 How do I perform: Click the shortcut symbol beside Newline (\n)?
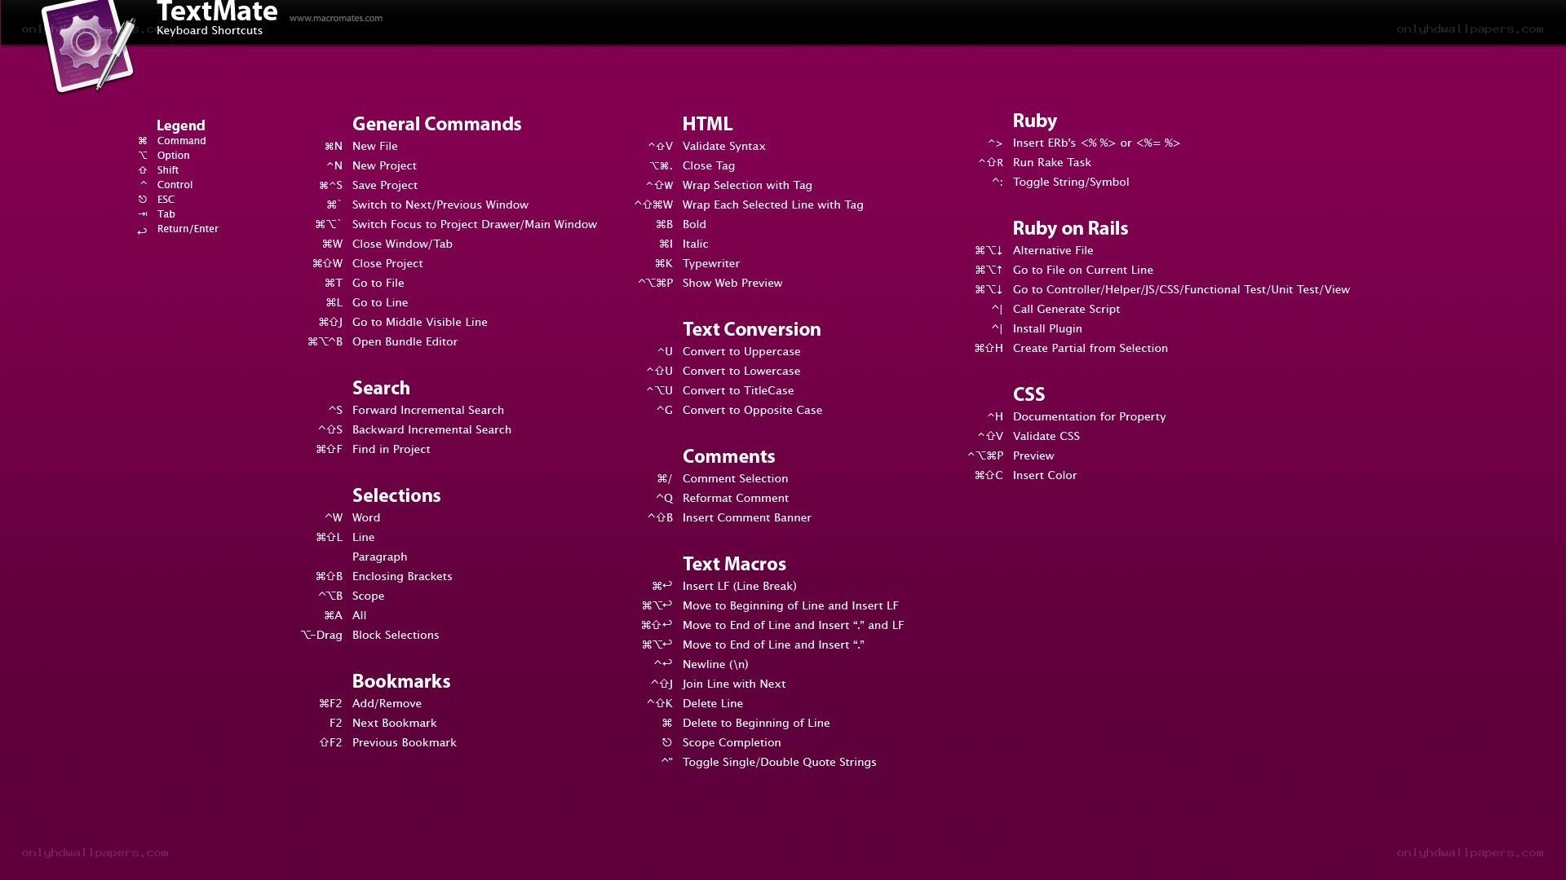coord(663,665)
